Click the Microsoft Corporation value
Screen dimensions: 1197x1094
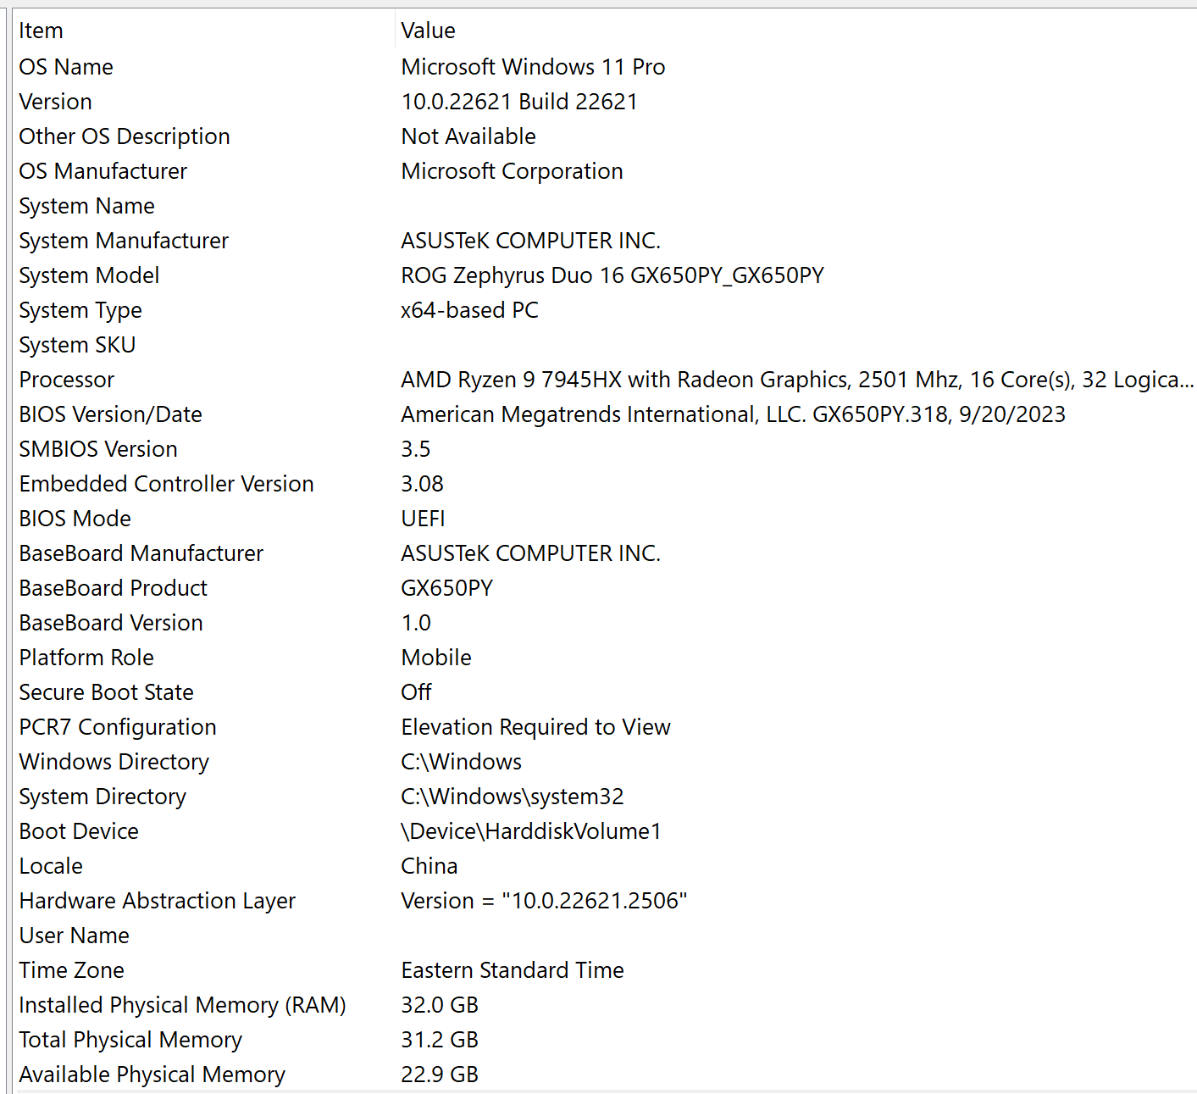click(512, 171)
